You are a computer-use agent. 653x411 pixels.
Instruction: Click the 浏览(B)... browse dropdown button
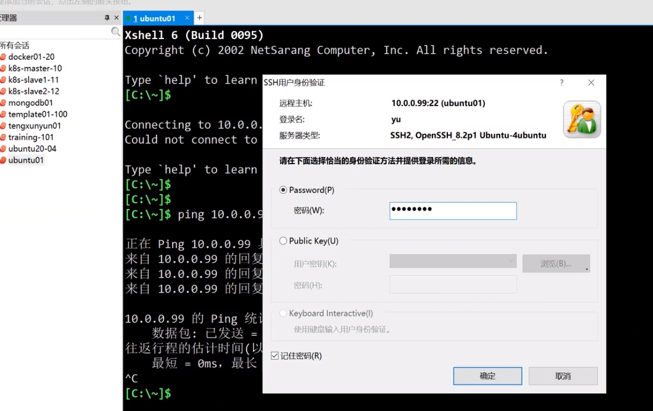556,264
